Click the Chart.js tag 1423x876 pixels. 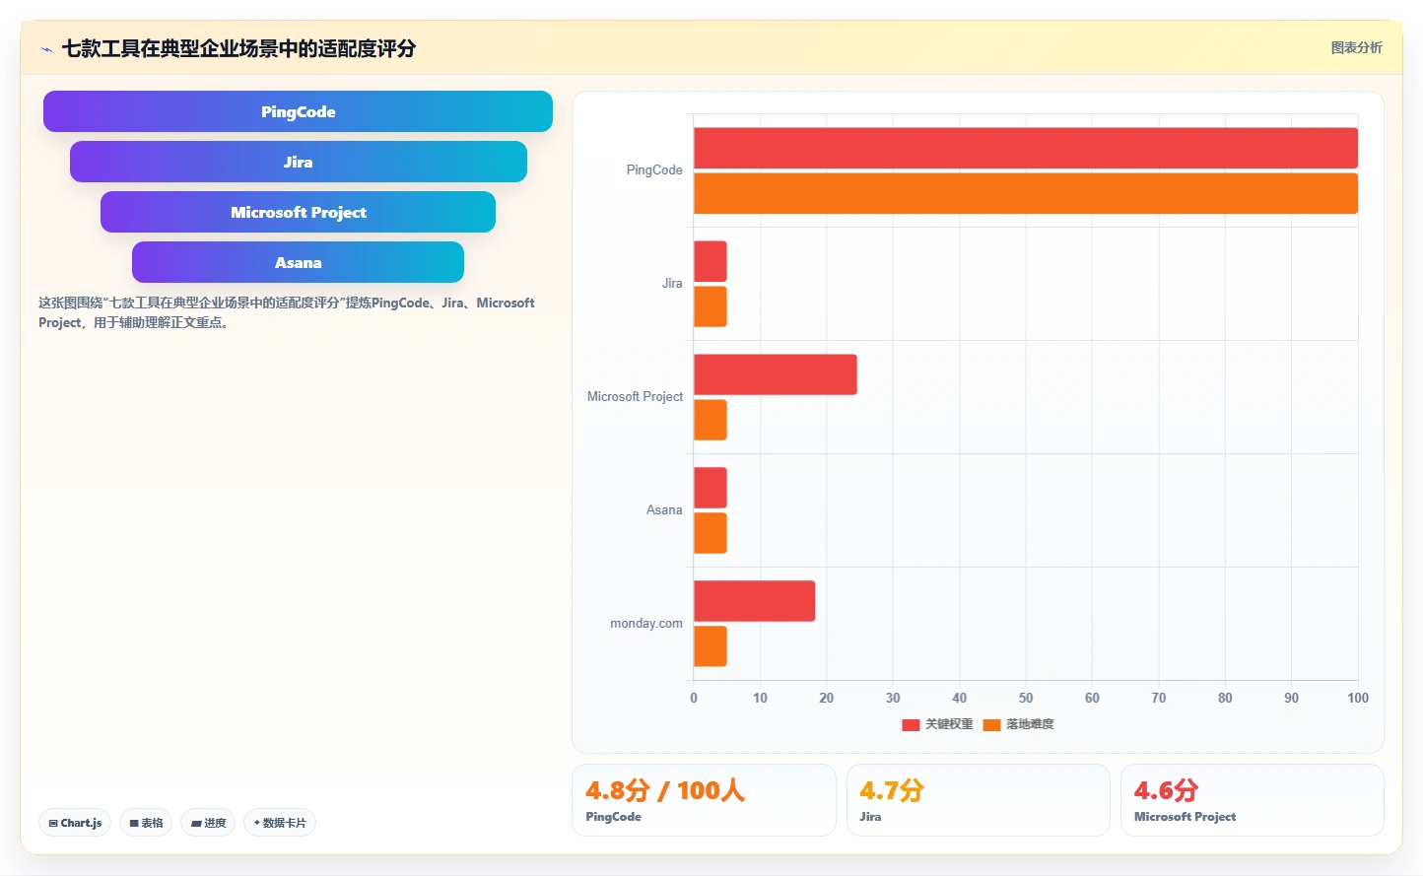75,823
